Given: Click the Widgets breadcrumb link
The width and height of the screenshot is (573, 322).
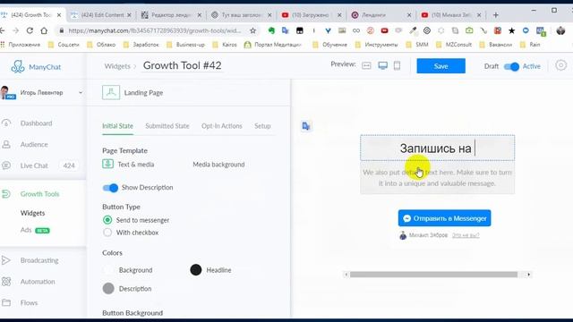Looking at the screenshot, I should tap(117, 66).
